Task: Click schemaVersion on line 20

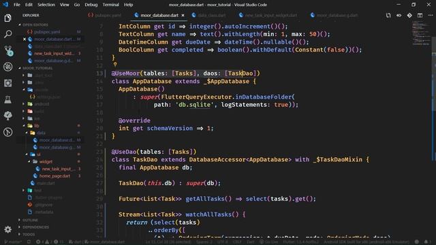Action: [170, 129]
